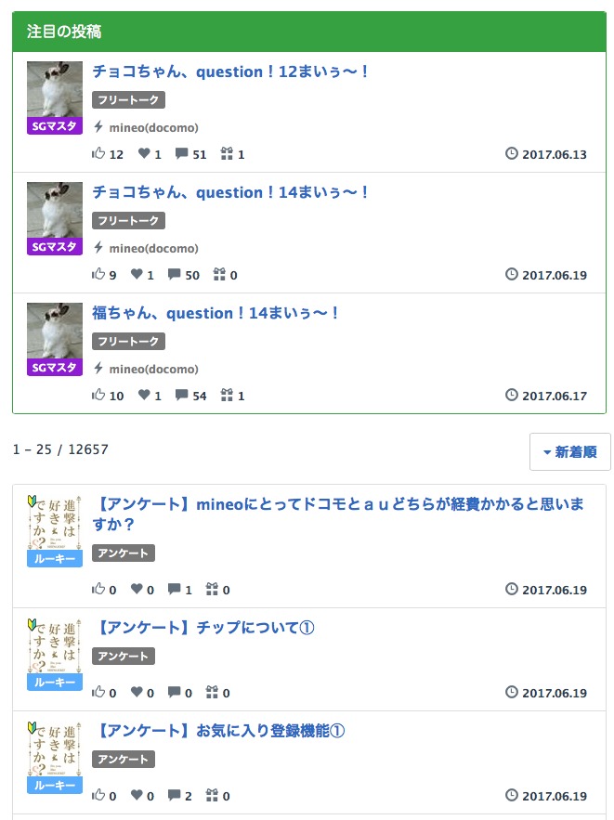Click the heart icon on the "ドコモとａｕ" survey post
Viewport: 614px width, 820px height.
click(137, 590)
